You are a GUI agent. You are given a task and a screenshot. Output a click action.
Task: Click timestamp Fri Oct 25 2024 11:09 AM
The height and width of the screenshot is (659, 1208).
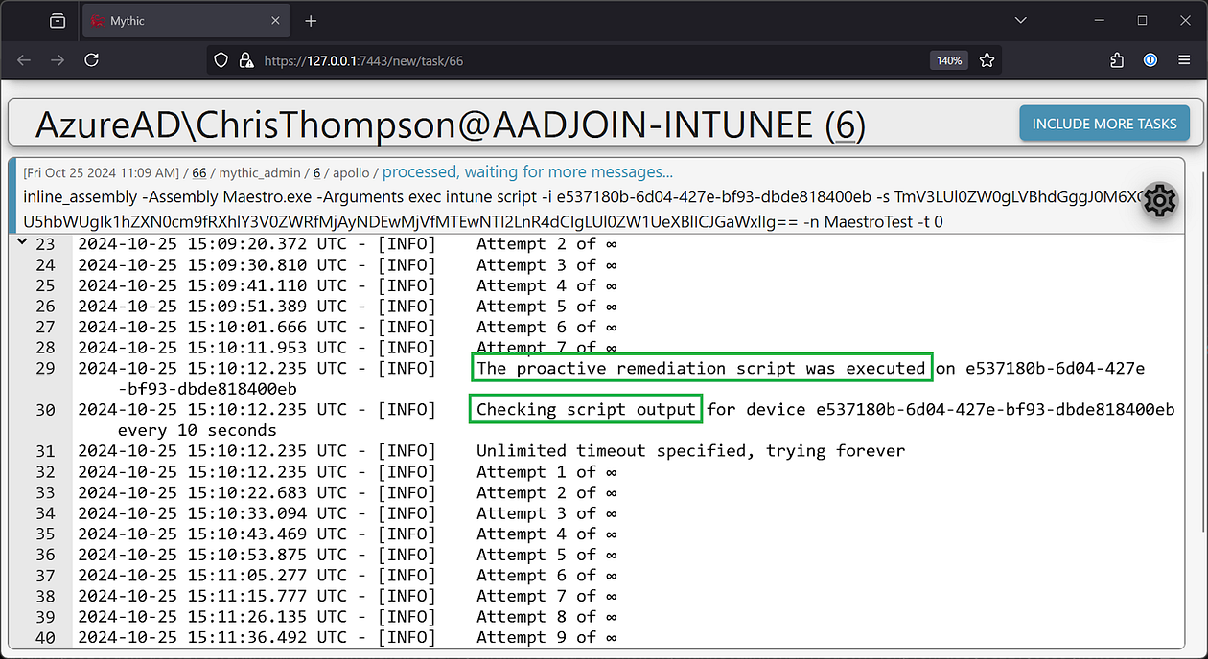click(101, 172)
